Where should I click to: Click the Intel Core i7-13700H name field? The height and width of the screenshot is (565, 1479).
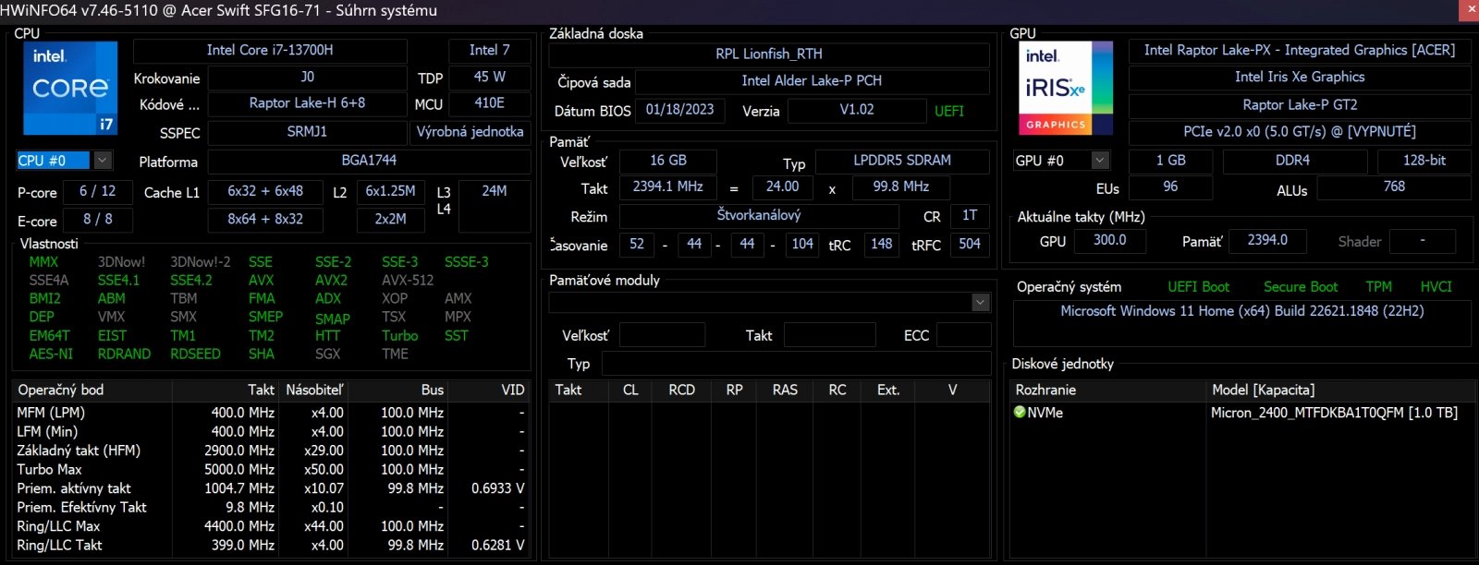point(270,50)
